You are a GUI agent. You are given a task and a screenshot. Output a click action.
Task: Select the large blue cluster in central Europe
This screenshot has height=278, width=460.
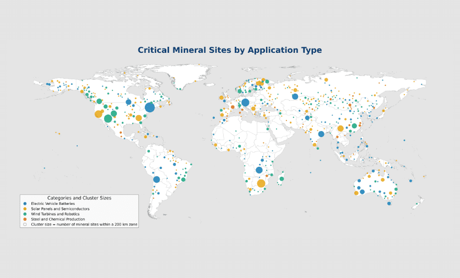pos(245,102)
